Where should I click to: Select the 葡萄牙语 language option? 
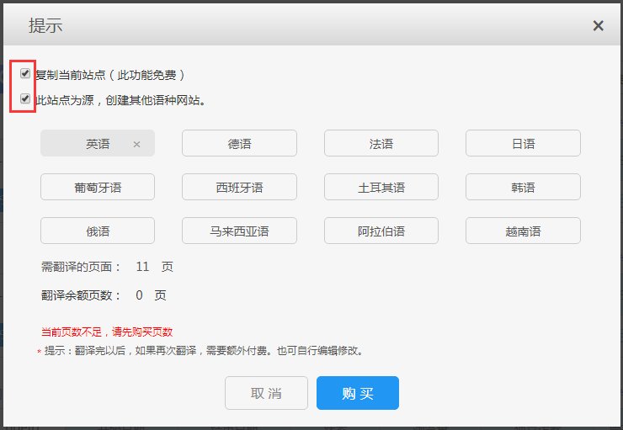98,188
